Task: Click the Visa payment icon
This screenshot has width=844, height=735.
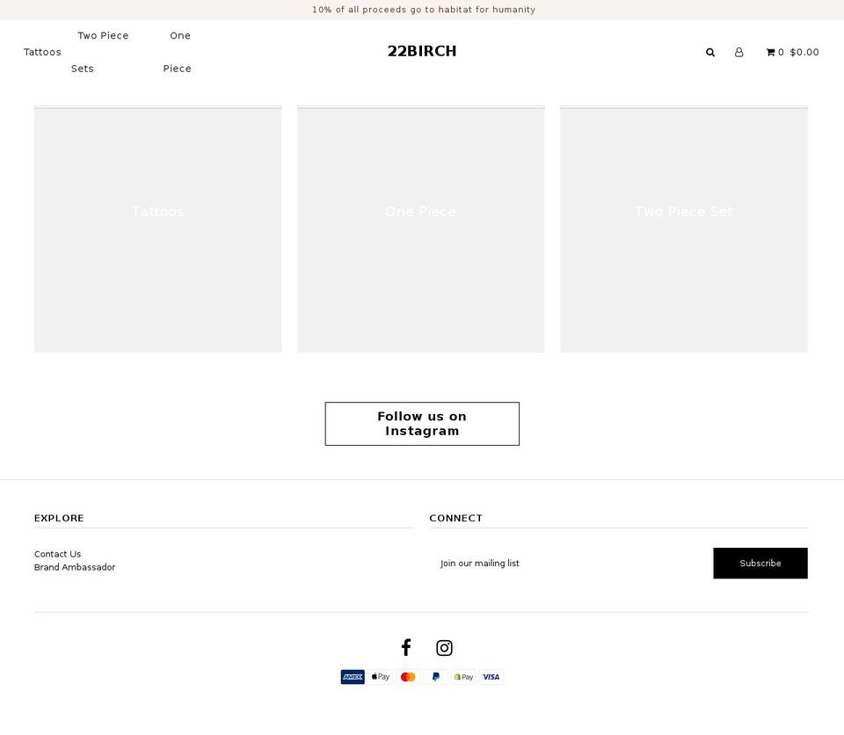Action: coord(491,677)
